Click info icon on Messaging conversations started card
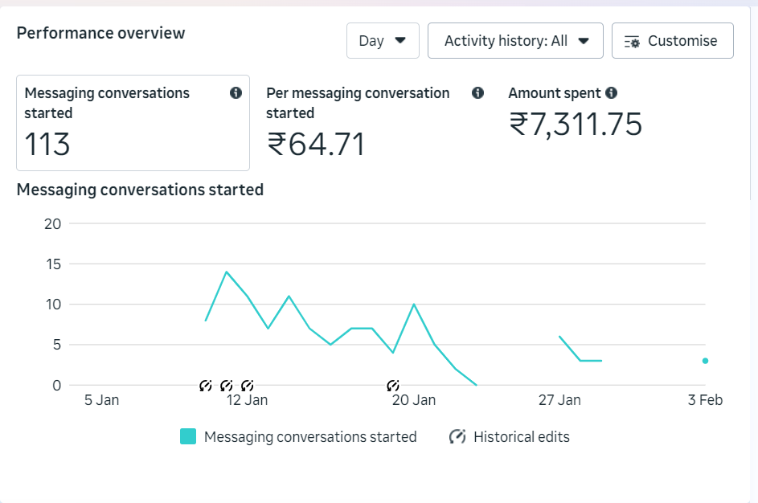 (x=236, y=93)
